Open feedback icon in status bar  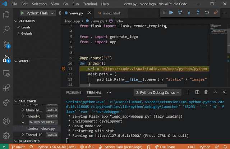[x=217, y=147]
